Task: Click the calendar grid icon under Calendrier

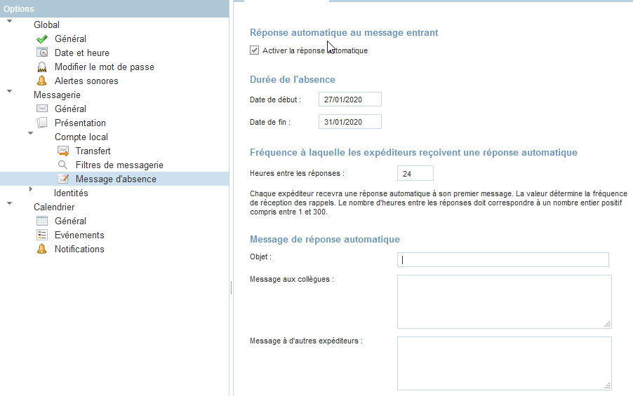Action: 42,221
